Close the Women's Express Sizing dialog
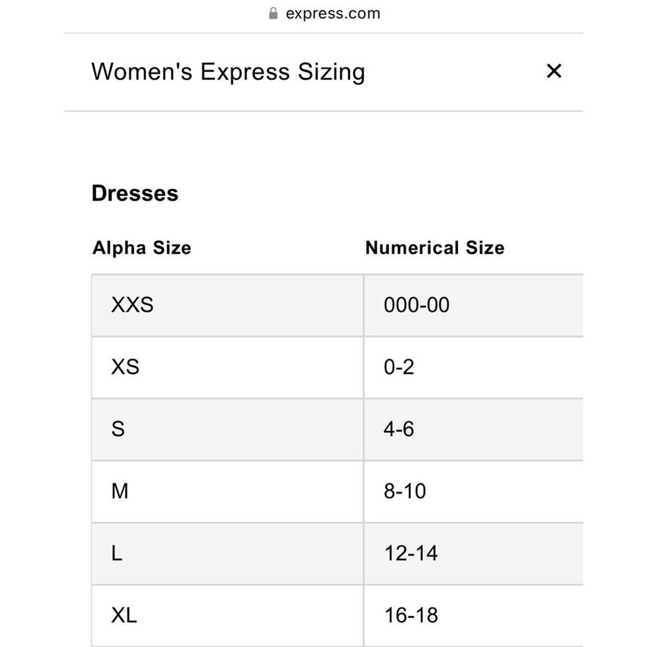The height and width of the screenshot is (647, 647). [x=554, y=71]
